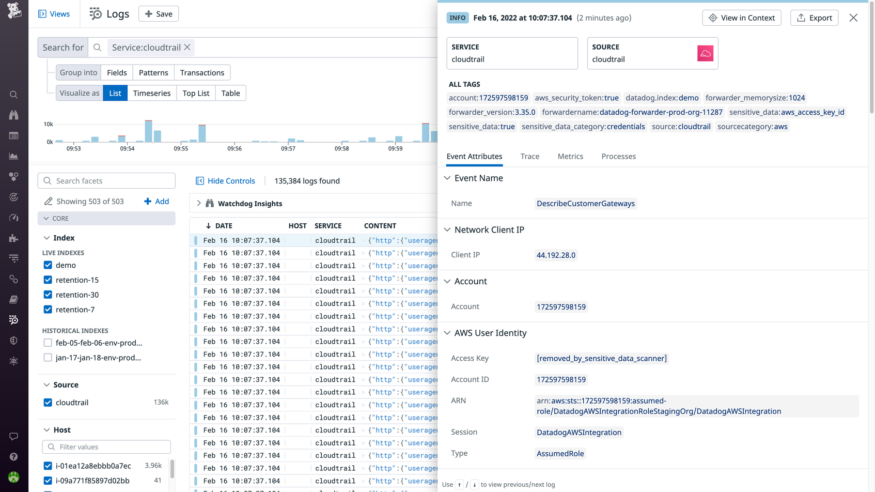Open Dashboards from the sidebar graph icon
Screen dimensions: 875x492
(14, 156)
